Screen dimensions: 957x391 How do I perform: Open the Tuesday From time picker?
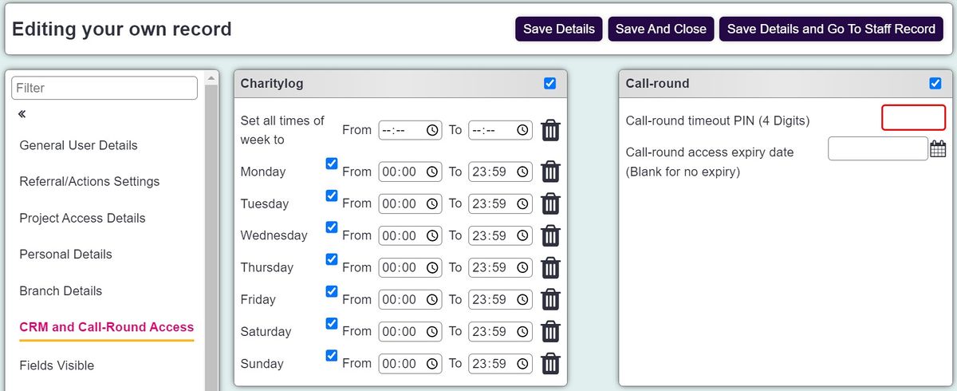coord(410,203)
